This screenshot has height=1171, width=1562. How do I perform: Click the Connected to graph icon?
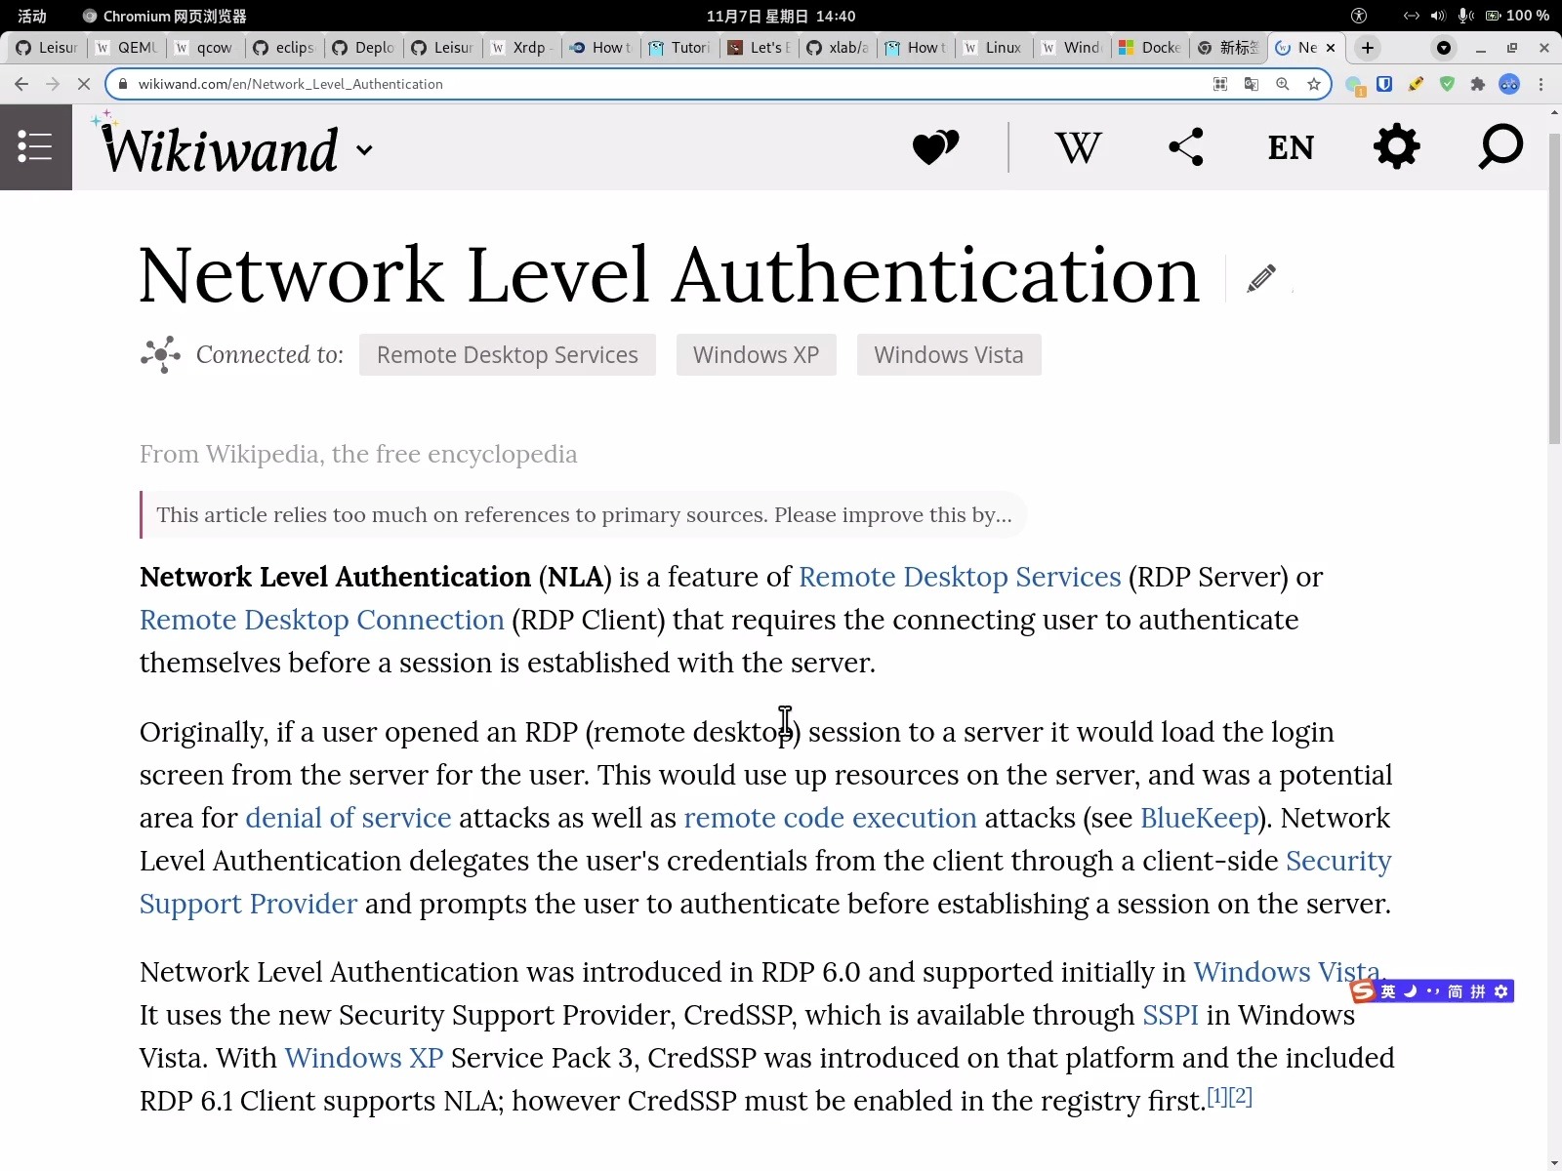tap(160, 355)
